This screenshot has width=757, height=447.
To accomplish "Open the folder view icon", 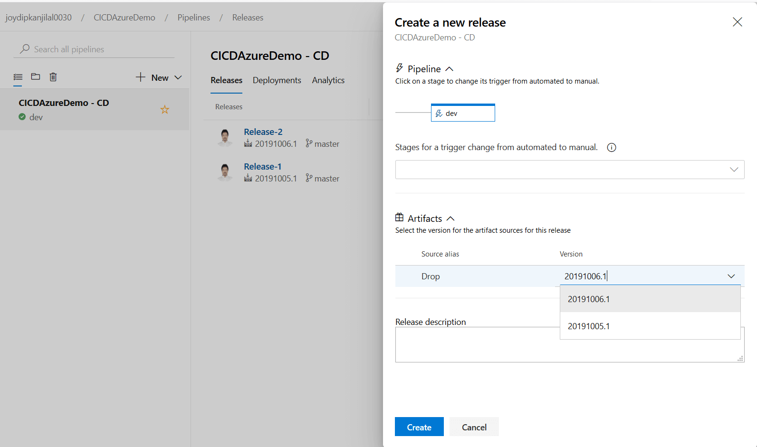I will [x=36, y=76].
